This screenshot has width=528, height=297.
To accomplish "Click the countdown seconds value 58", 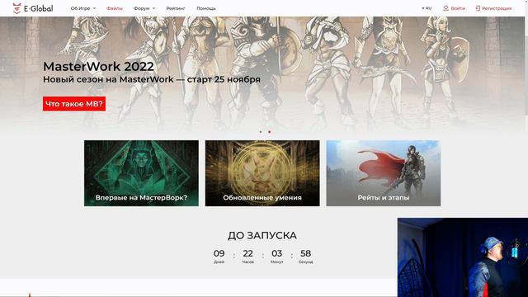I will 305,253.
